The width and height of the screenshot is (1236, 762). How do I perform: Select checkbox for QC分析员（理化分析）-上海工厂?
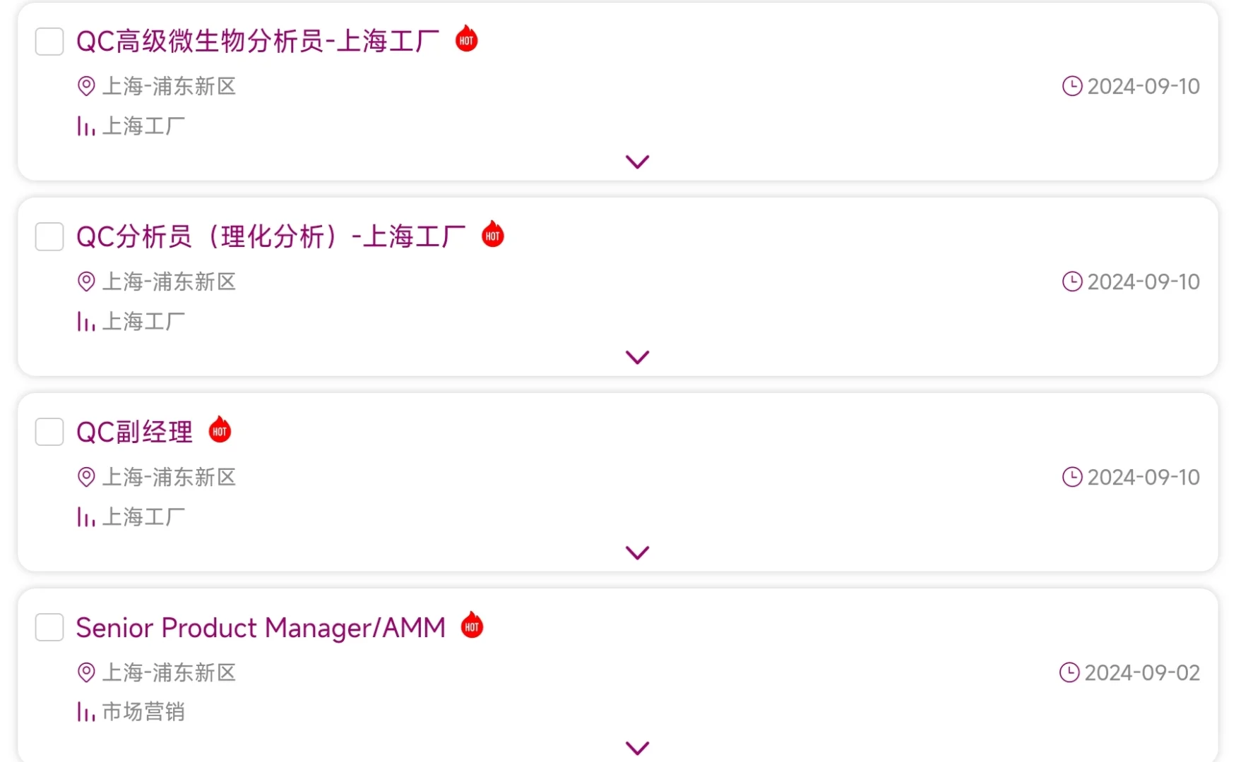click(49, 237)
